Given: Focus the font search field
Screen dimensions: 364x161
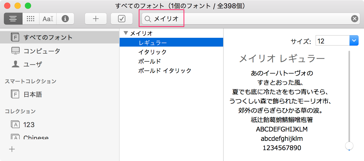Looking at the screenshot, I should pos(251,19).
